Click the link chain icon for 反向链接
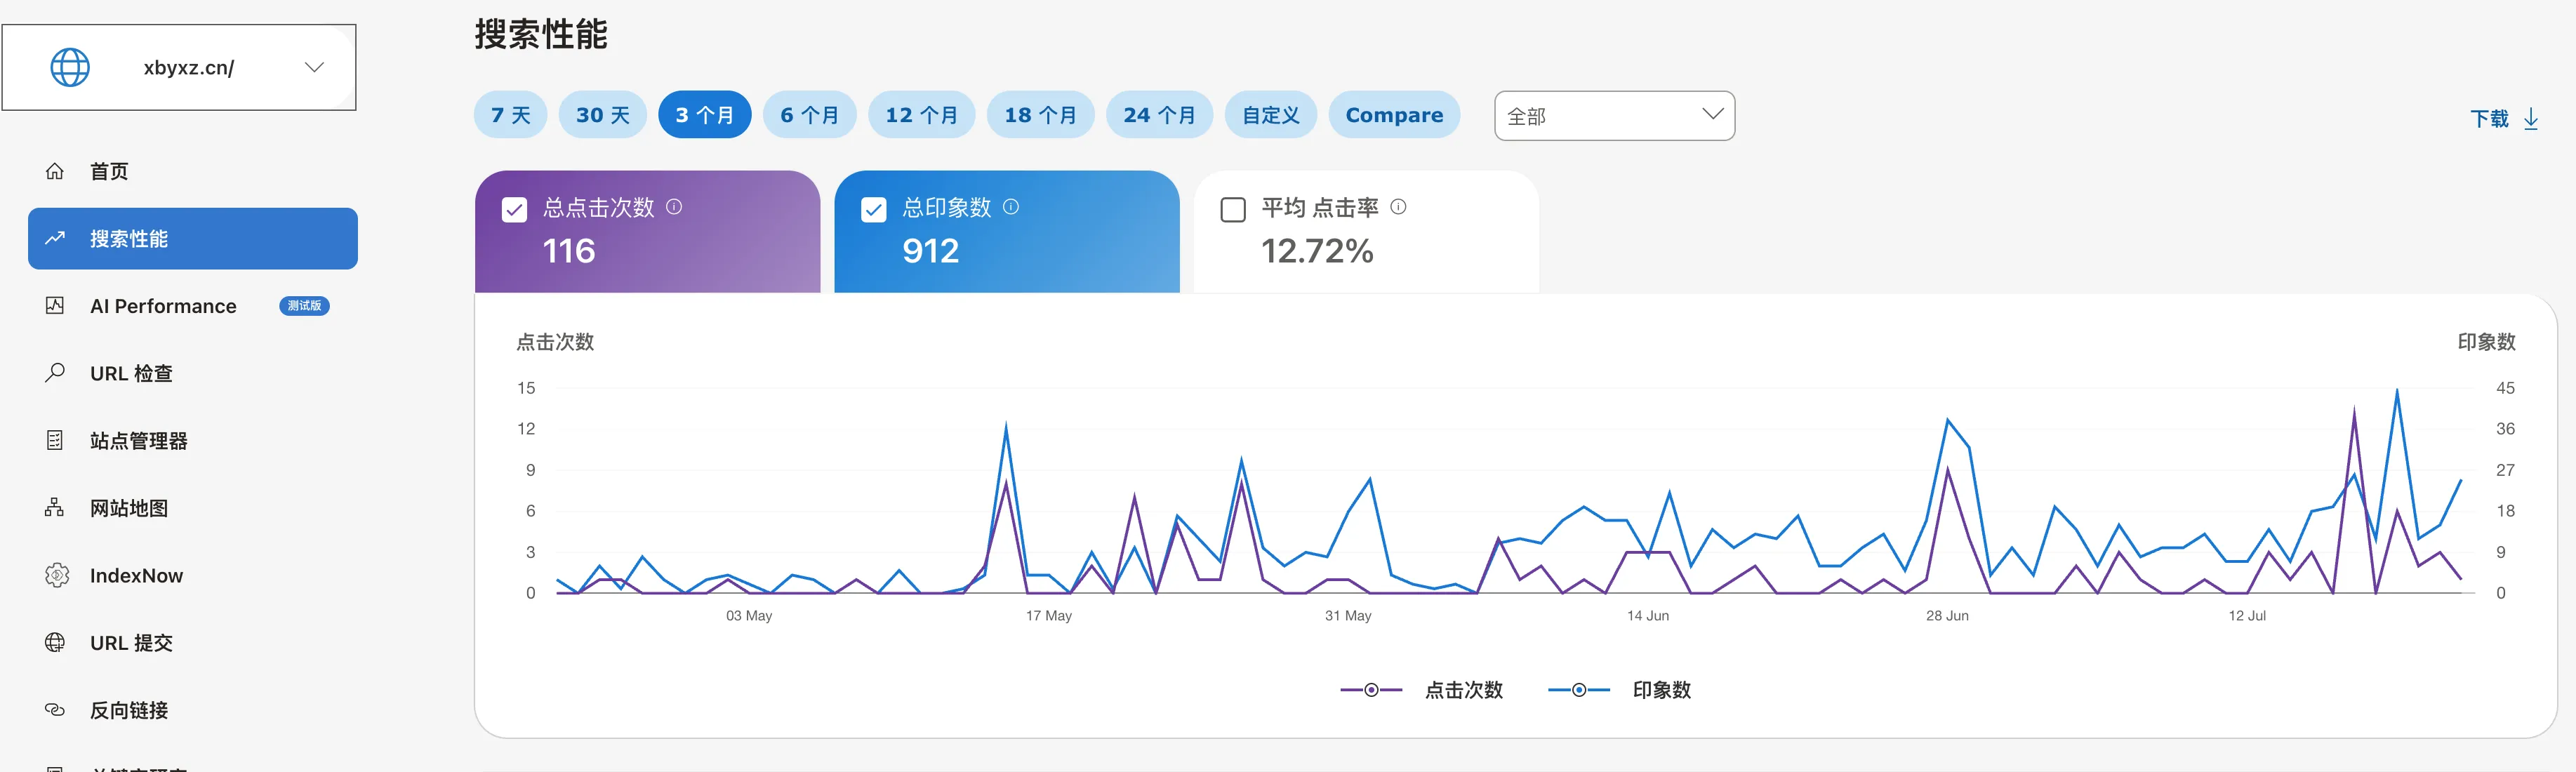2576x772 pixels. pos(55,710)
